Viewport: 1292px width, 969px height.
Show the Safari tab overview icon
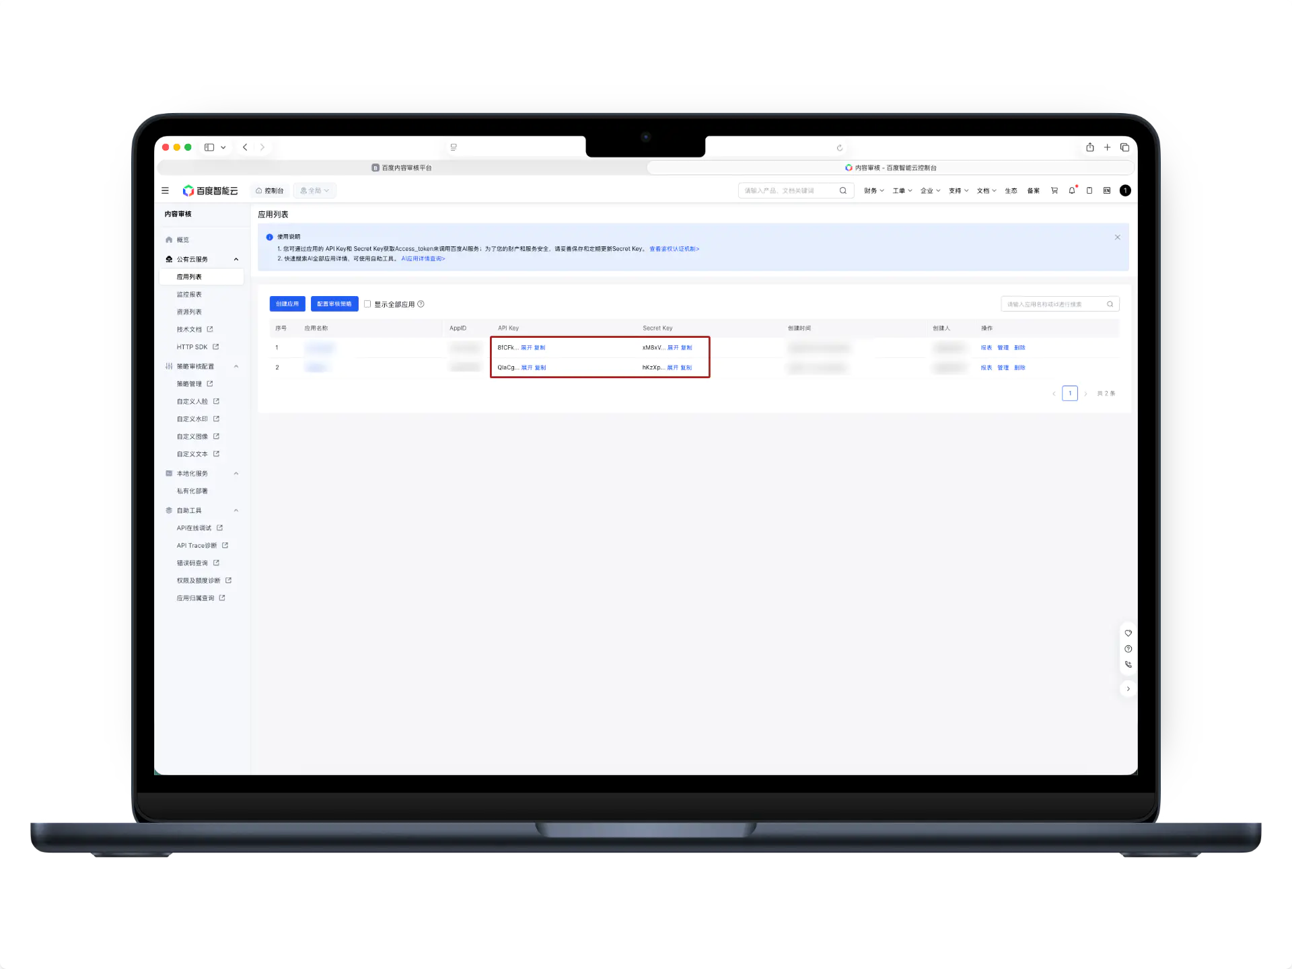click(x=1124, y=147)
